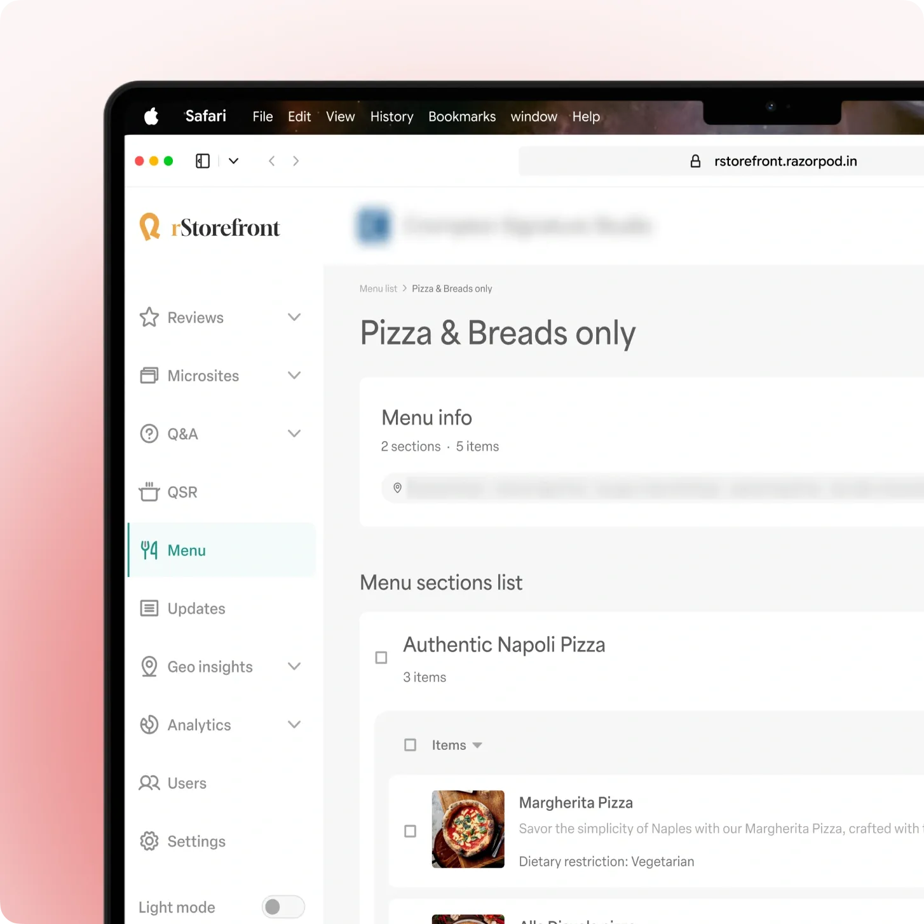The height and width of the screenshot is (924, 924).
Task: Open the Safari app menu
Action: tap(205, 116)
